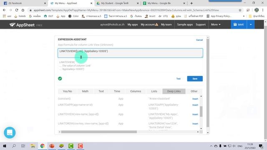Switch to the My Menu Google Sheets tab
Viewport: 267px width, 150px height.
164,3
